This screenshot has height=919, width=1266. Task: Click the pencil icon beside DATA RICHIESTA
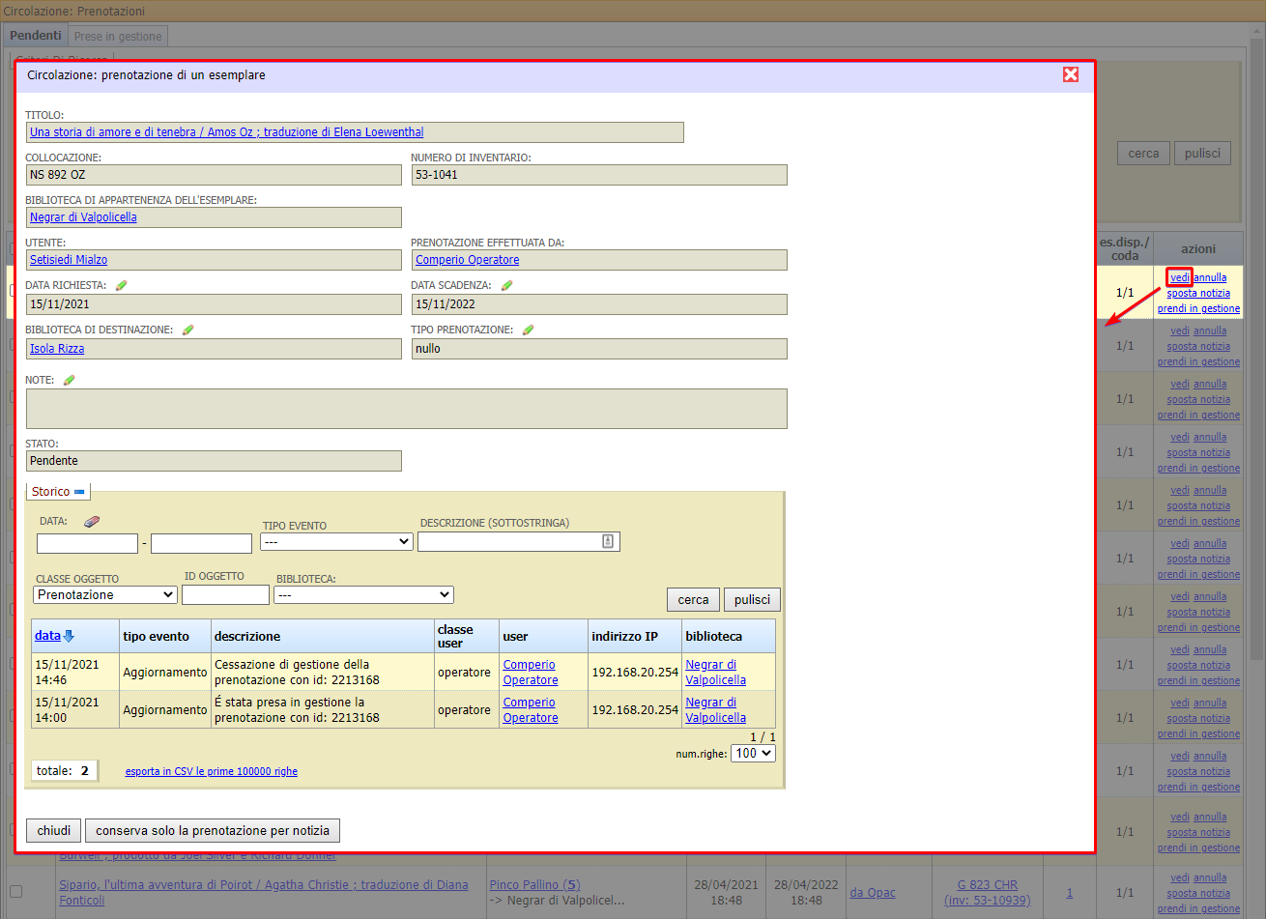tap(121, 285)
